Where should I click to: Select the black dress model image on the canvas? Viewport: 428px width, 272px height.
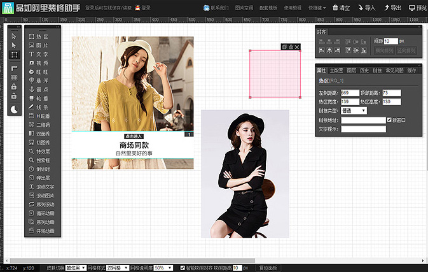tap(245, 174)
